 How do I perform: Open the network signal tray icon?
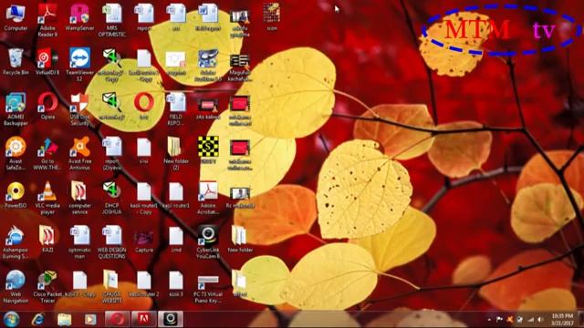point(530,320)
